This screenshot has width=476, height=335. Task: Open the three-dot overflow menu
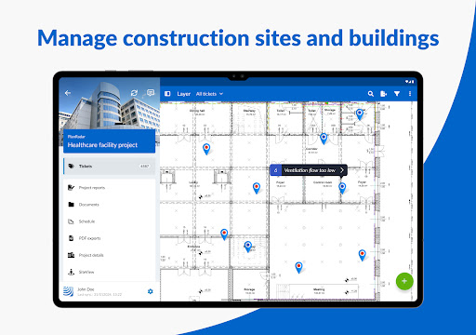[410, 94]
